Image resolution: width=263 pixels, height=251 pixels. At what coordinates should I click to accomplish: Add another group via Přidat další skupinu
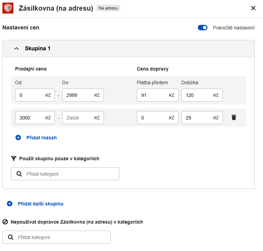tap(40, 204)
